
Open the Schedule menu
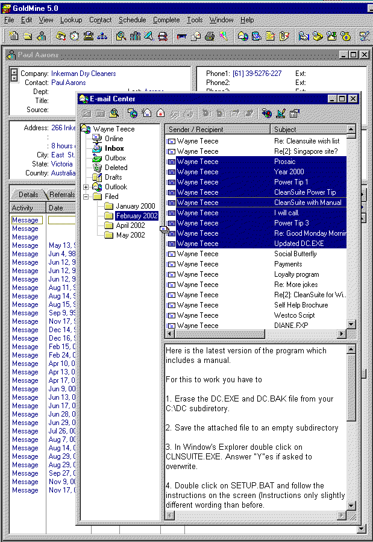pos(133,20)
